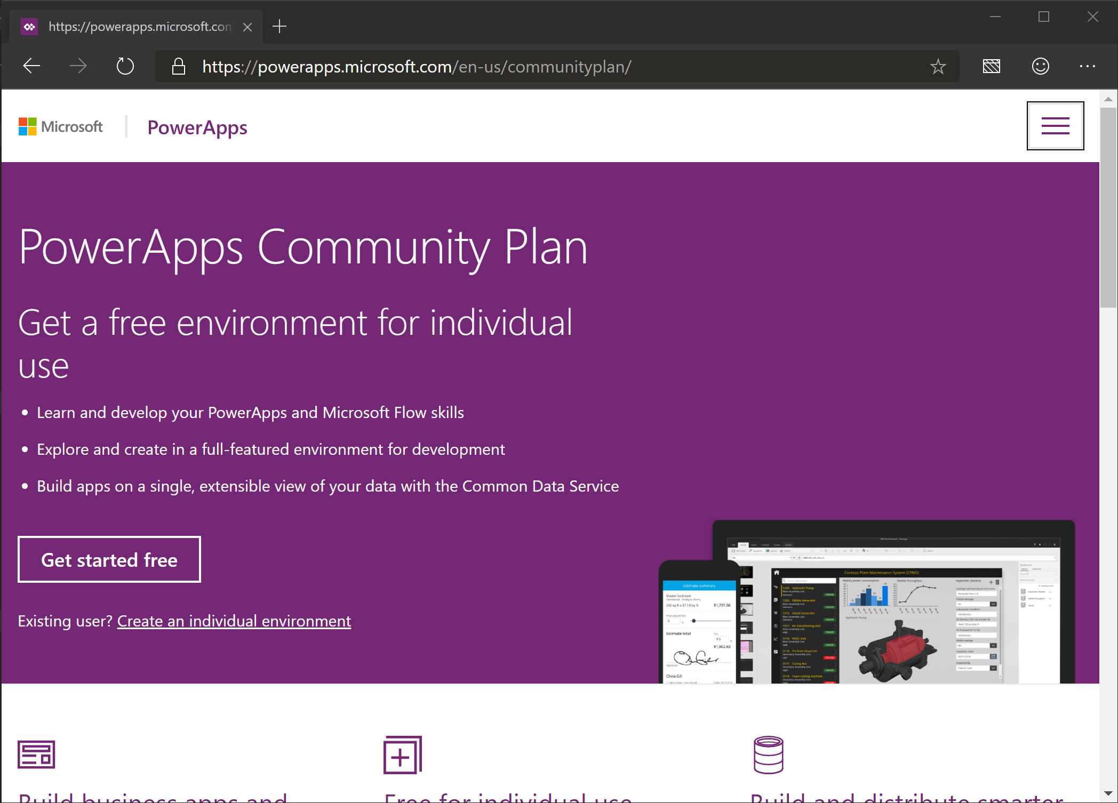This screenshot has height=803, width=1118.
Task: Open the Create an individual environment link
Action: 234,621
